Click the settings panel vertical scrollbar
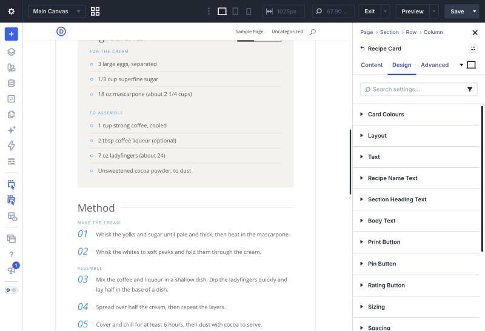 point(482,179)
